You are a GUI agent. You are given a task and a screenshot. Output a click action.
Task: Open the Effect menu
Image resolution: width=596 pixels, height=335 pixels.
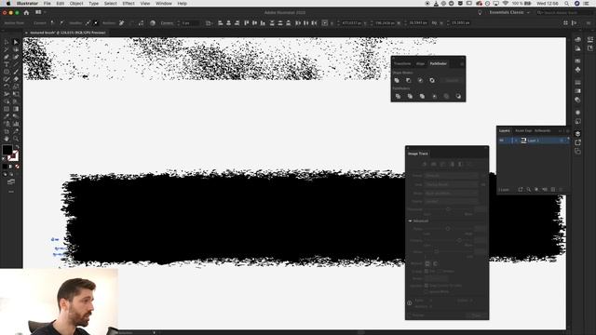click(x=129, y=4)
